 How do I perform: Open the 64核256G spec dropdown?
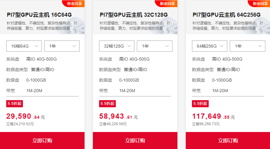(210, 46)
